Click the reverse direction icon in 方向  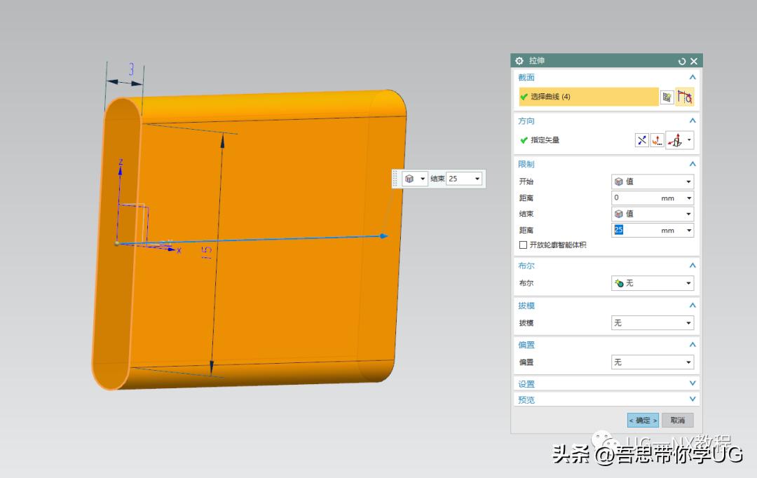pyautogui.click(x=641, y=140)
